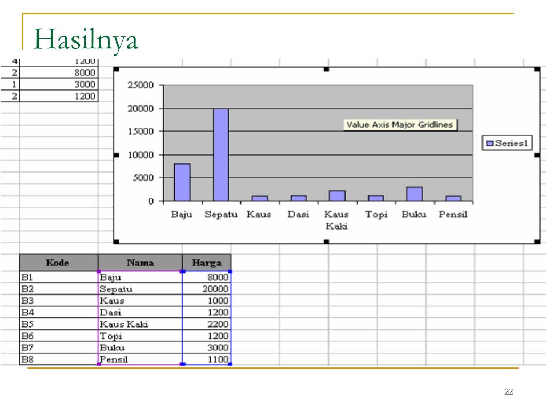This screenshot has height=409, width=546.
Task: Click the Sepatu category axis label
Action: 221,214
